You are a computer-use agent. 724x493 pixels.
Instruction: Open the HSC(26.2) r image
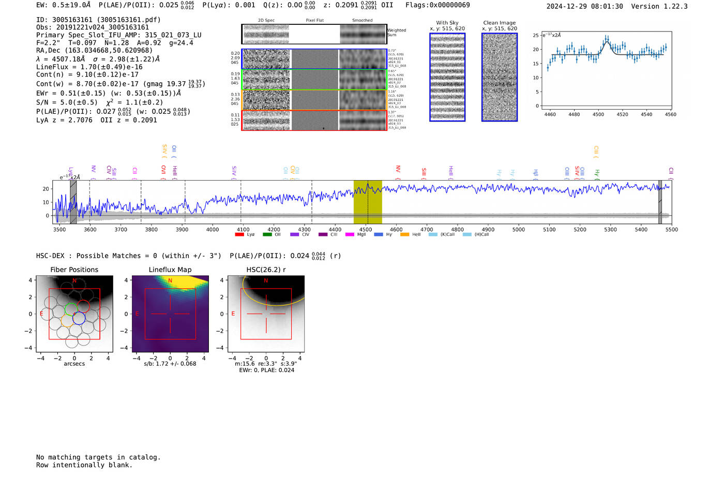point(266,313)
